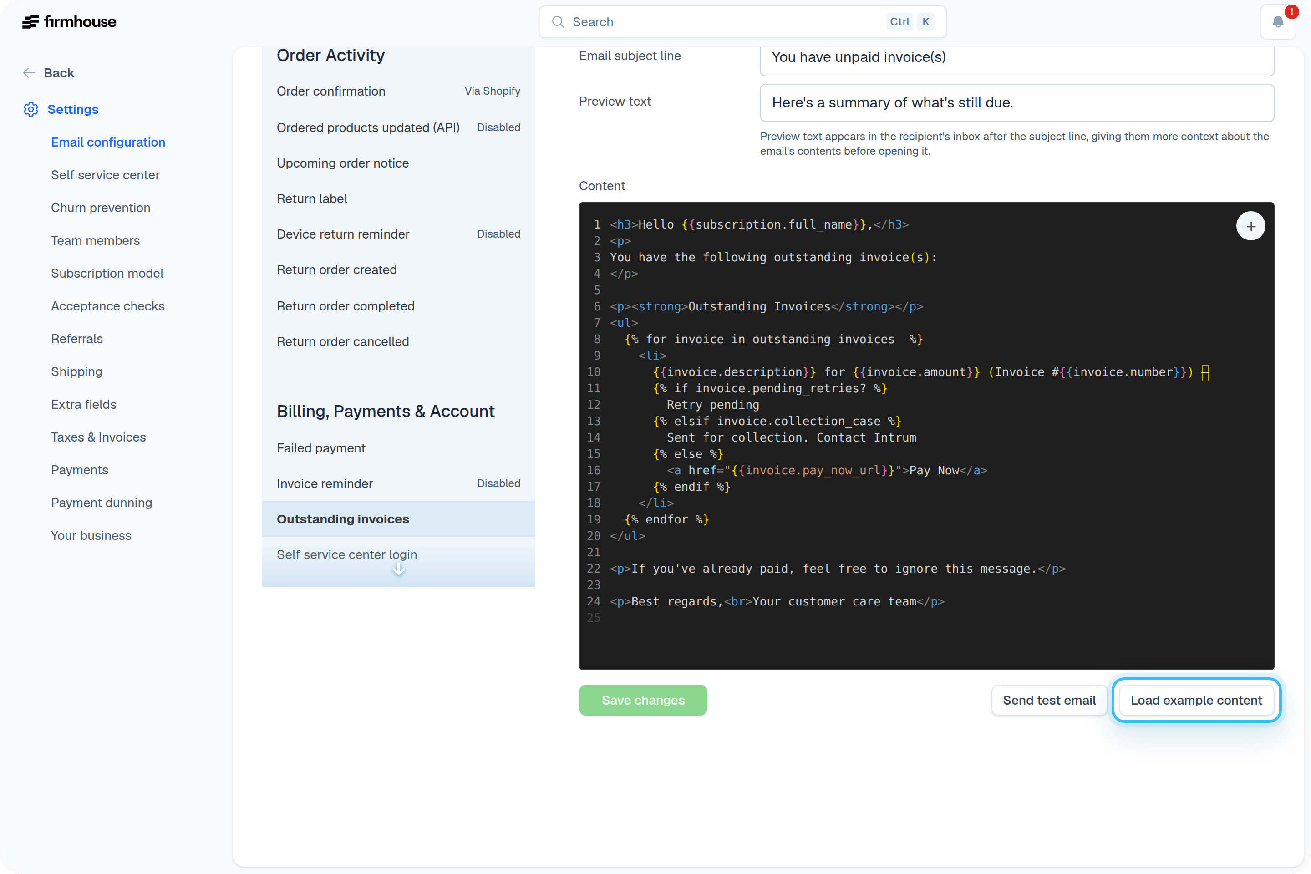The image size is (1311, 874).
Task: Click code line 6 Outstanding Invoices strong text
Action: pos(767,306)
